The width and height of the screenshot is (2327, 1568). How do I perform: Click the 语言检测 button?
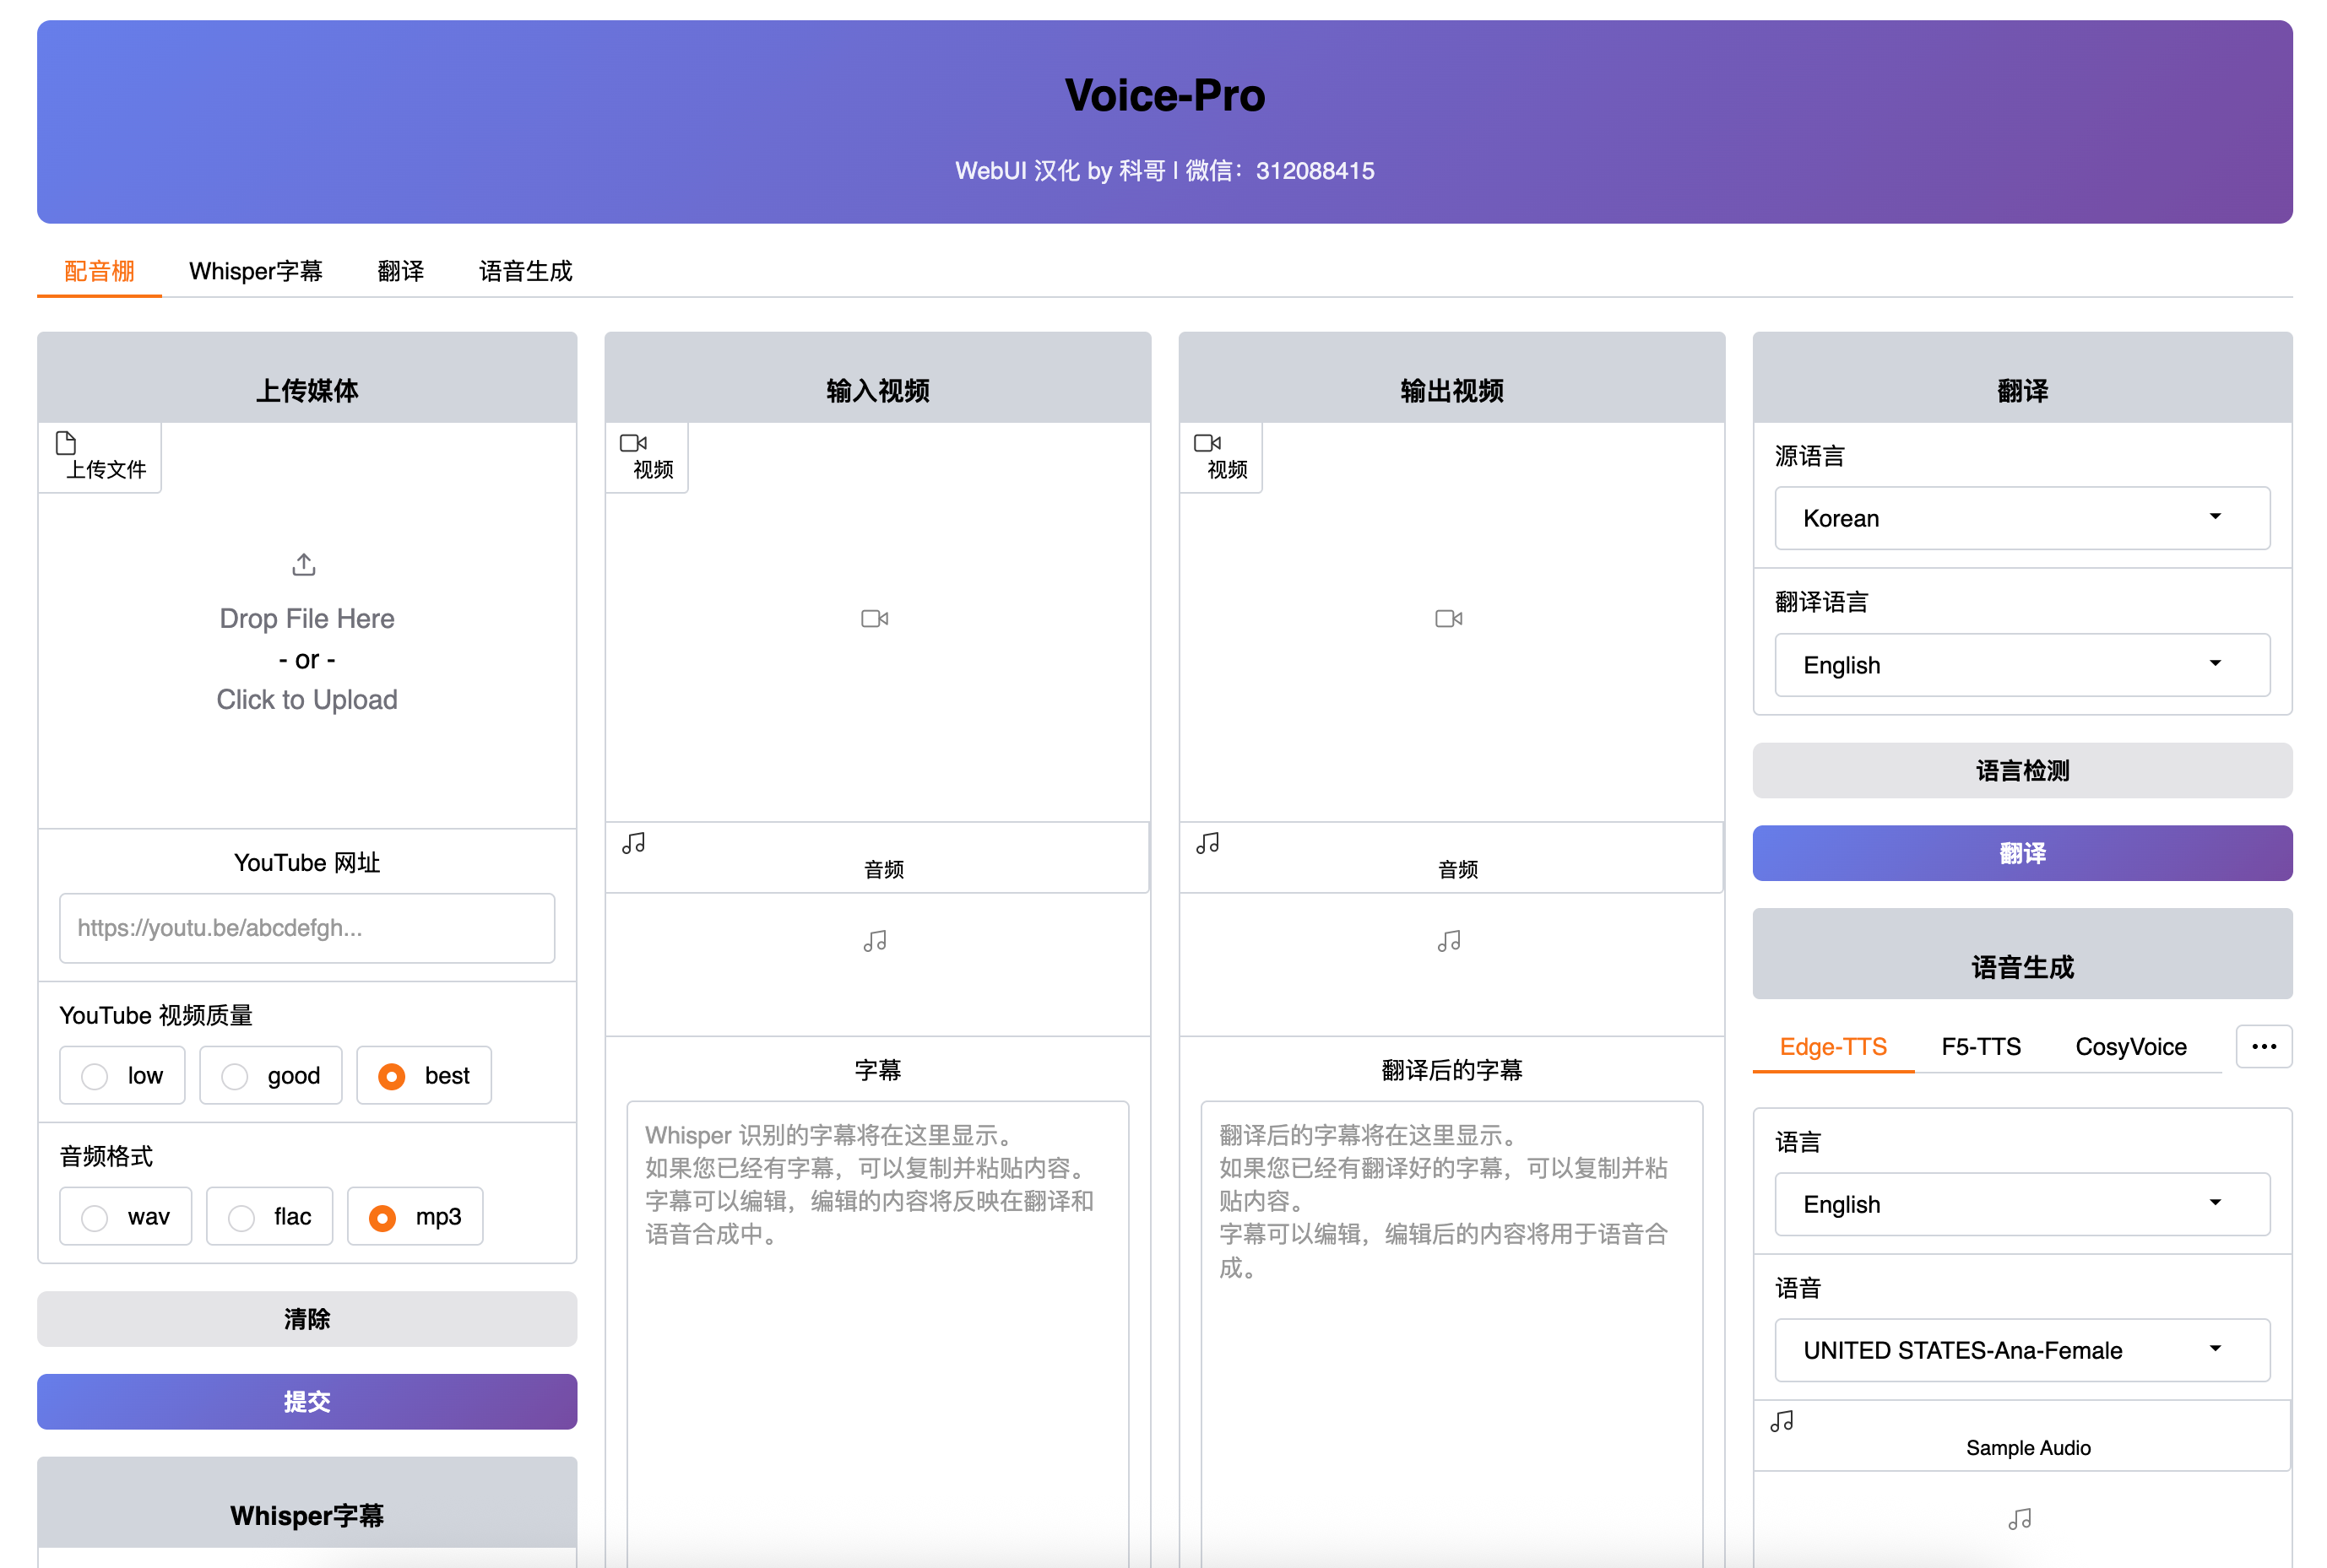[2021, 771]
